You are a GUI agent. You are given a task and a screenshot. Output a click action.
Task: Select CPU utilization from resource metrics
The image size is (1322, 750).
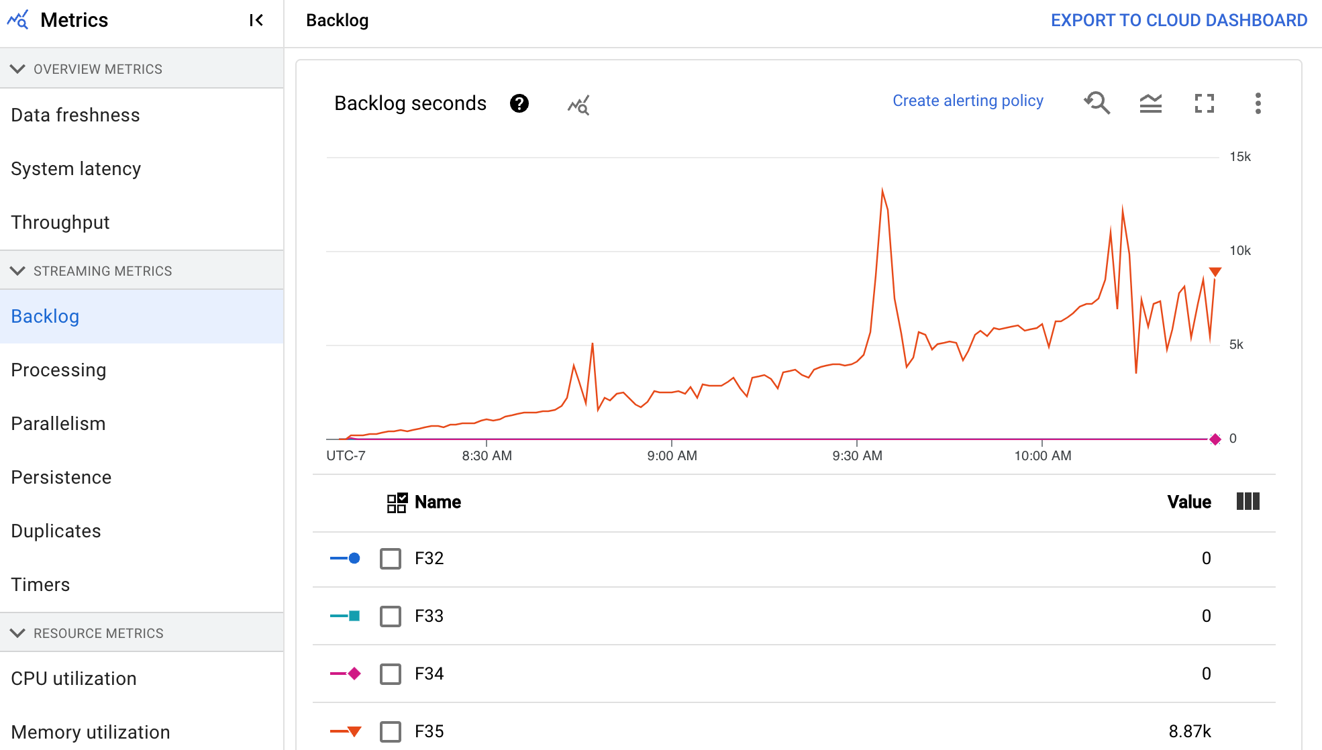click(x=72, y=678)
